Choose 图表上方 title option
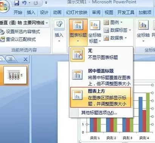The height and width of the screenshot is (143, 155). (x=101, y=97)
